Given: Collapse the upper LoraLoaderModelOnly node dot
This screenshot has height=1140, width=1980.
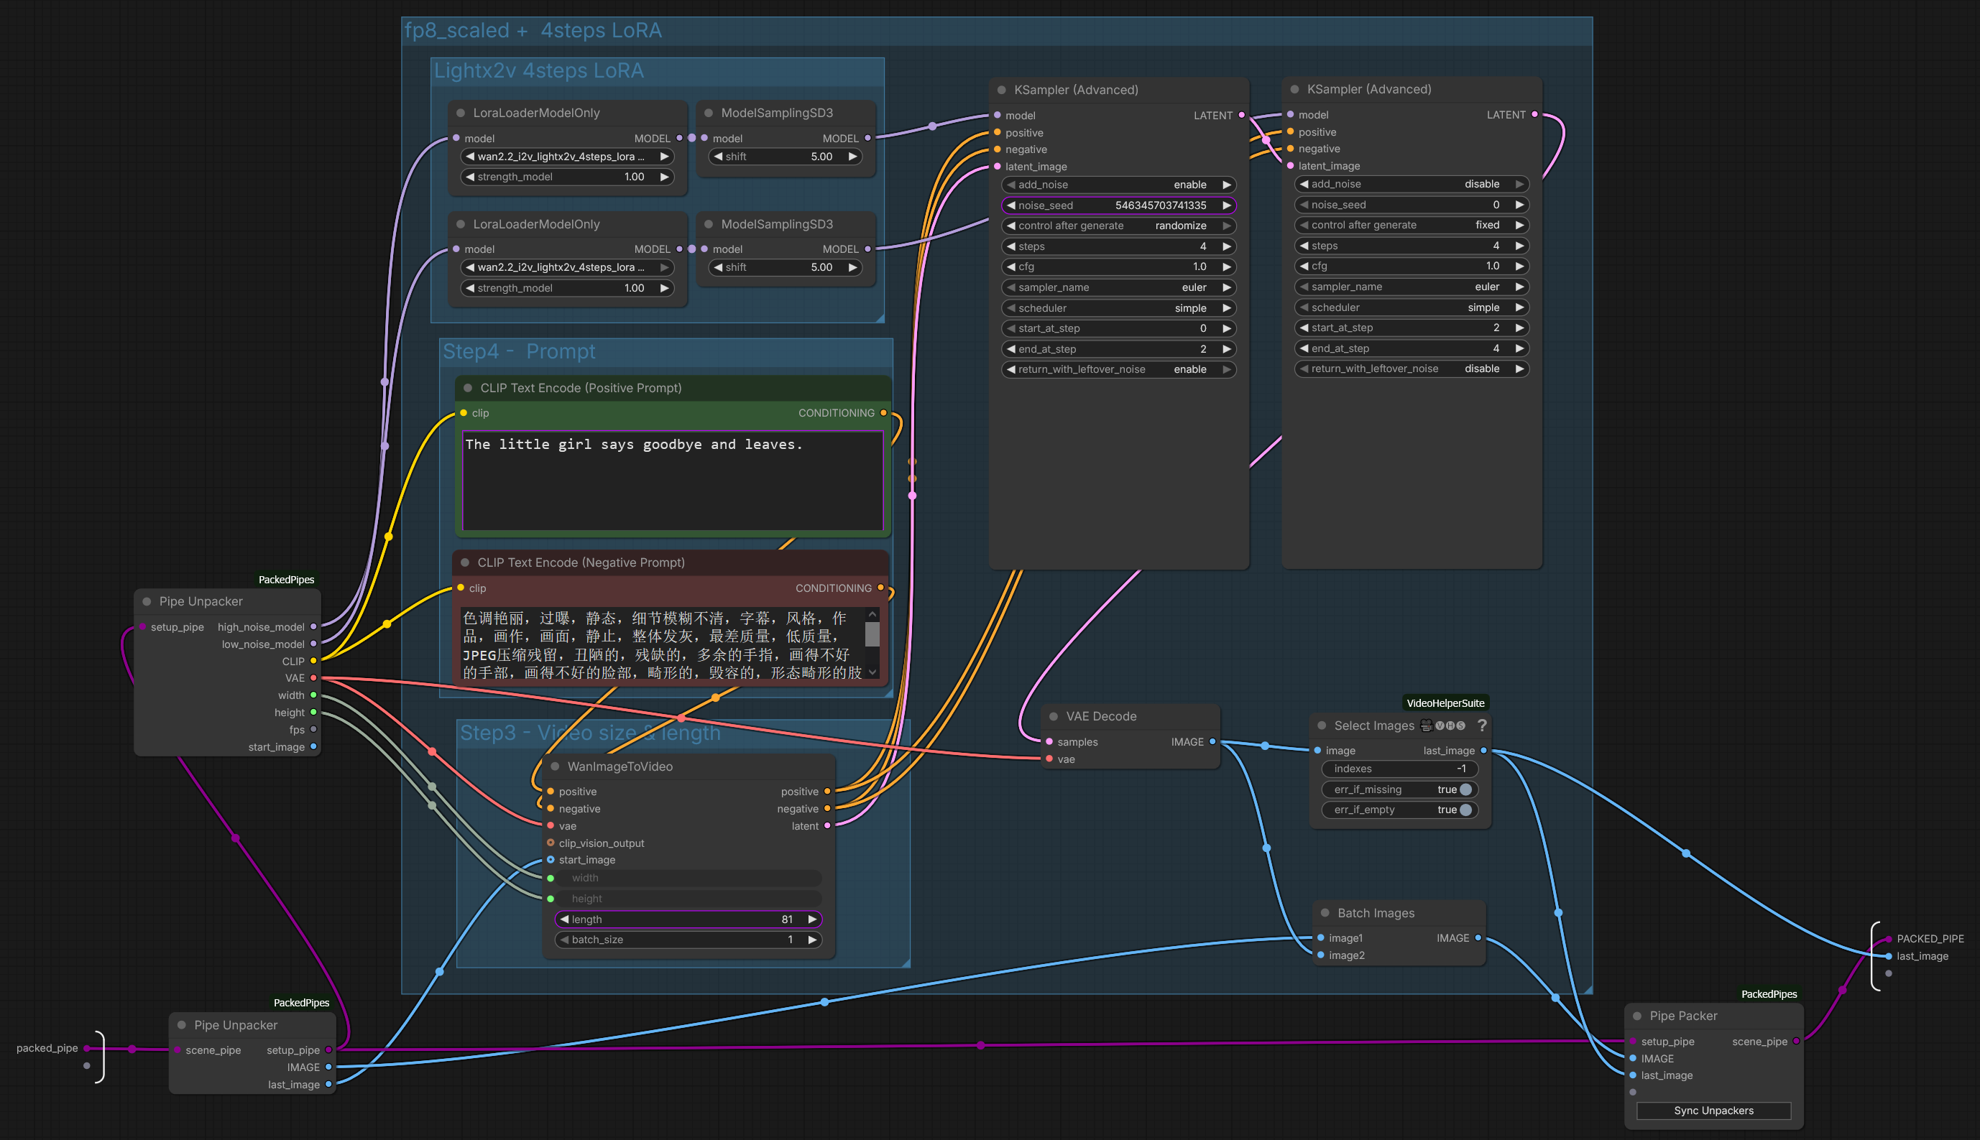Looking at the screenshot, I should click(461, 113).
